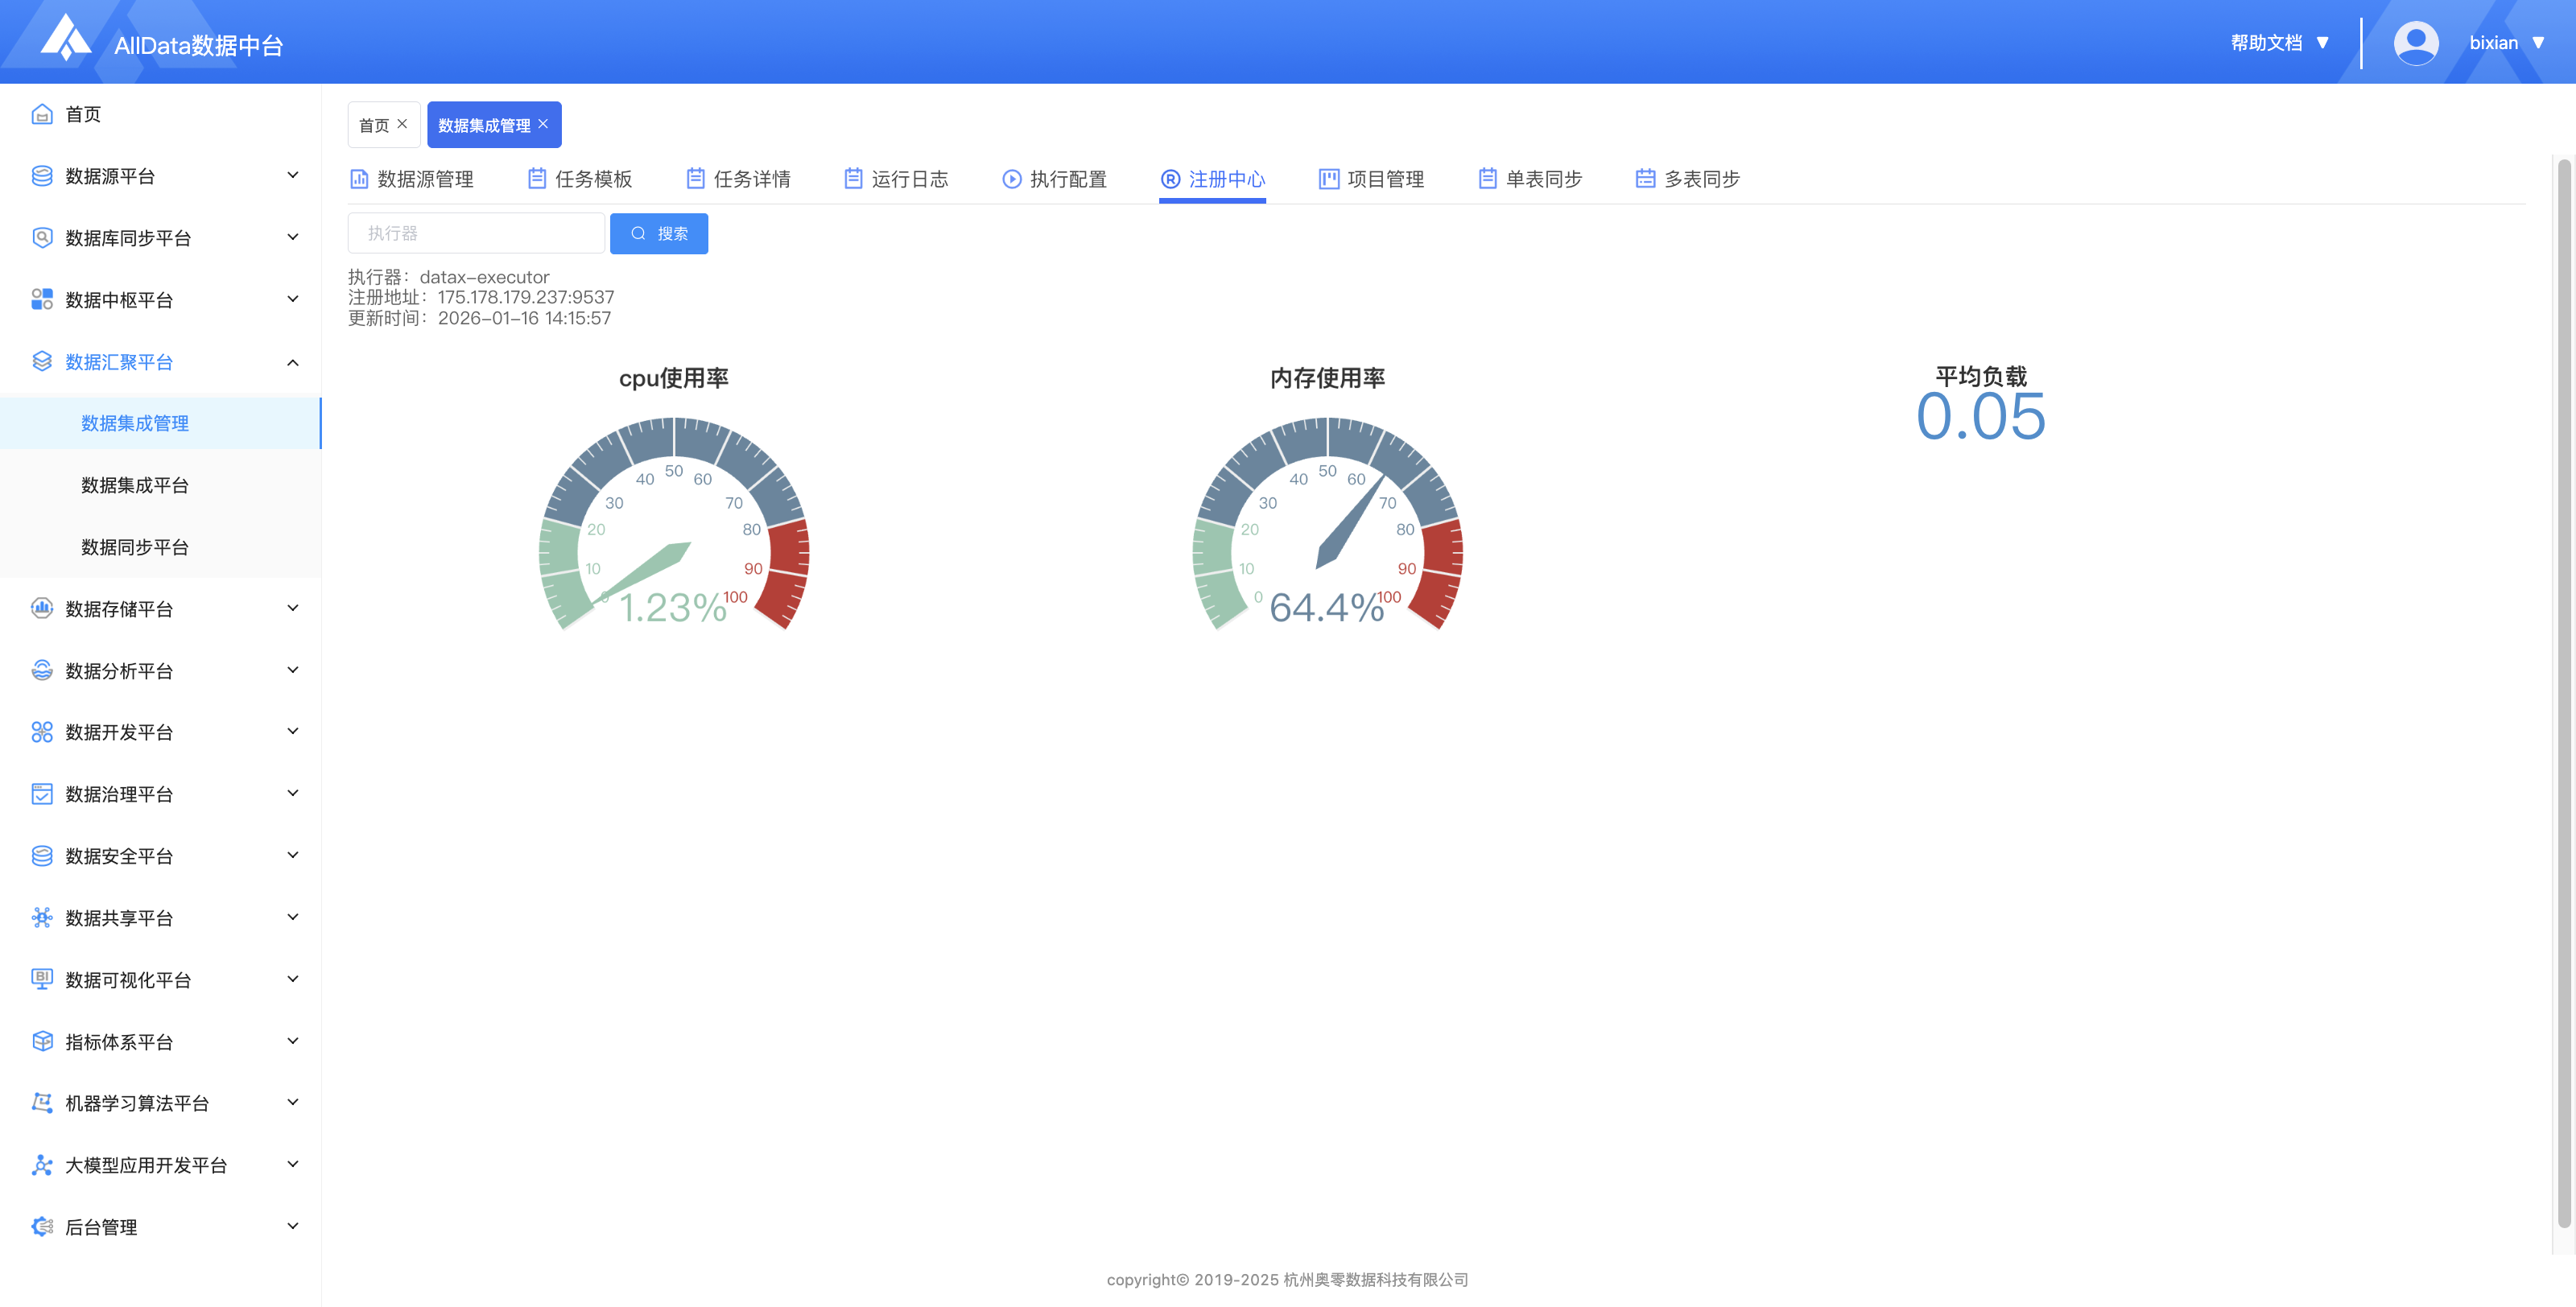Click the 后台管理 gear icon
Screen dimensions: 2576x1307
42,1227
